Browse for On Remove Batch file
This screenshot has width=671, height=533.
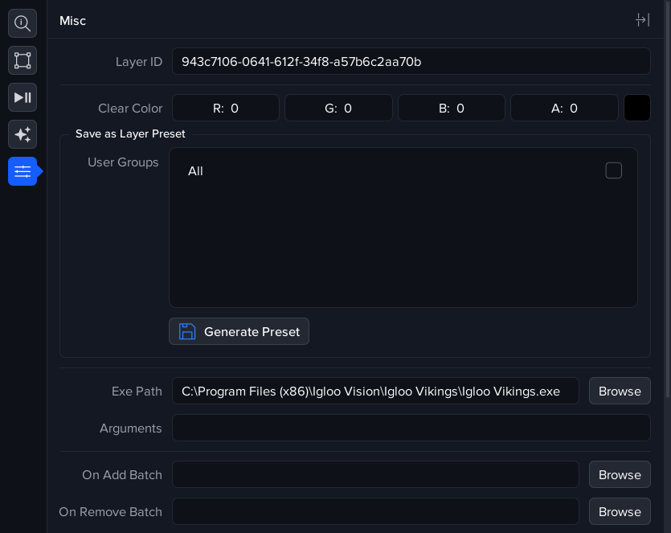[619, 512]
